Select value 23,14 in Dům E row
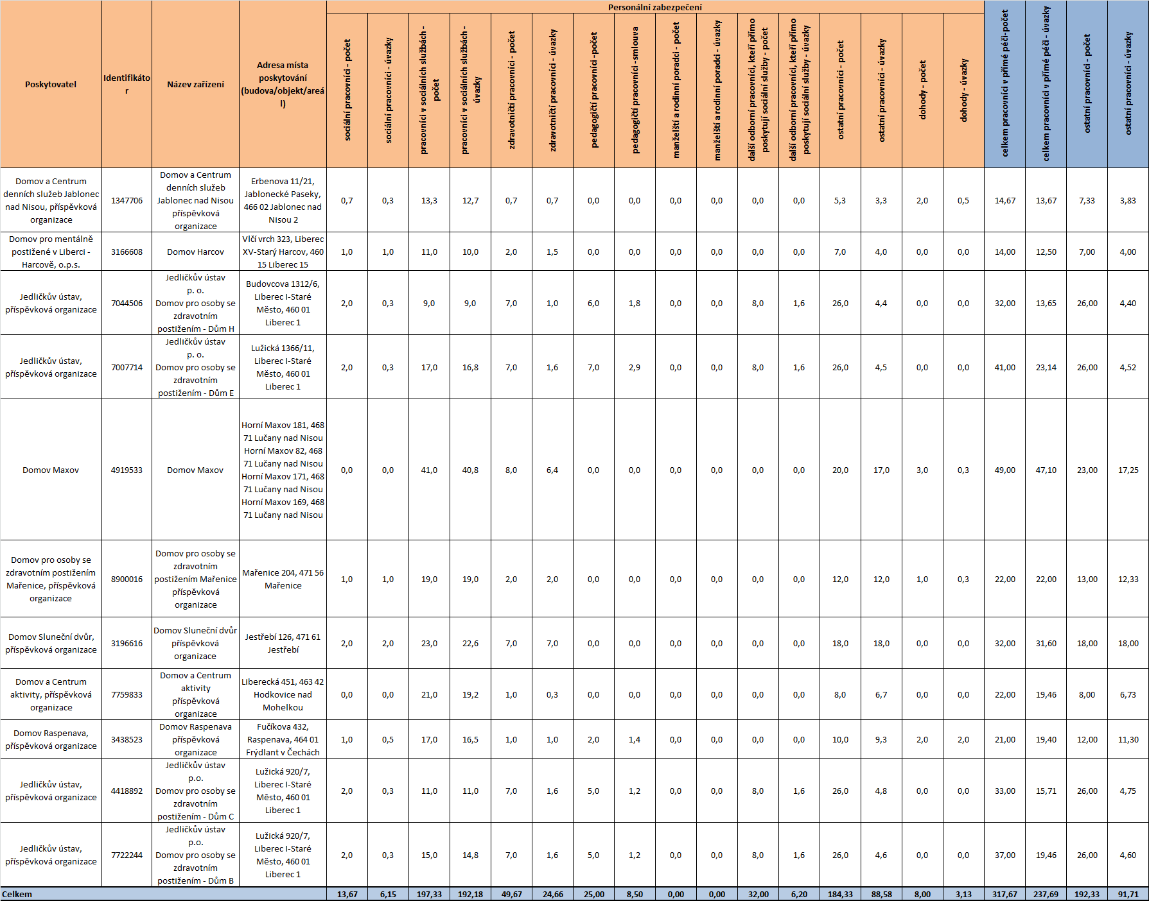Image resolution: width=1149 pixels, height=901 pixels. 1046,367
